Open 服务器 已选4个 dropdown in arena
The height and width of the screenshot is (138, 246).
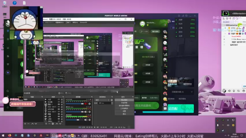pos(150,98)
